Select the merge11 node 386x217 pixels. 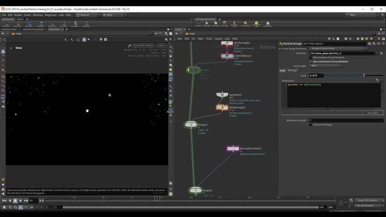(191, 125)
